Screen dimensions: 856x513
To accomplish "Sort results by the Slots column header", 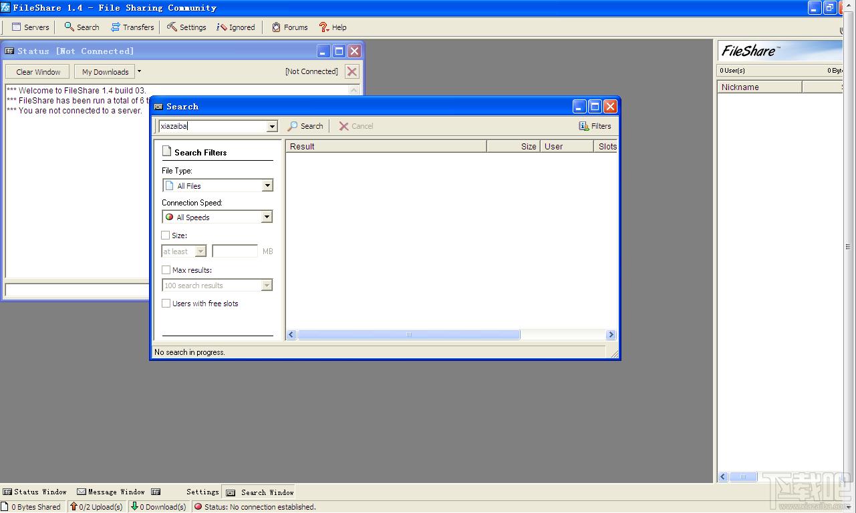I will coord(605,146).
